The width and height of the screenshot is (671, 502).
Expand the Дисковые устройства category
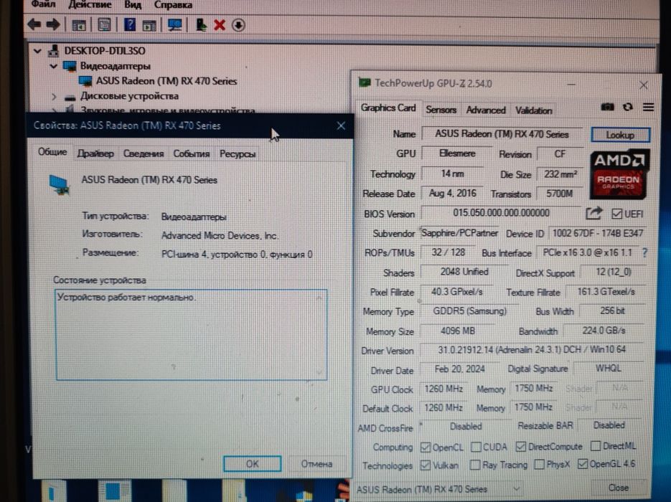point(54,97)
